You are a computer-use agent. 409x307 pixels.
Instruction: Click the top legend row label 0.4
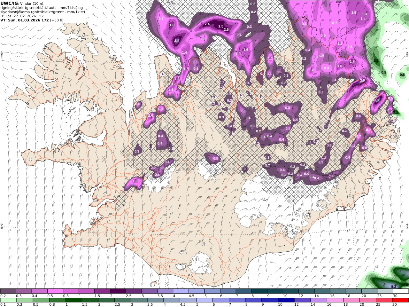35,296
